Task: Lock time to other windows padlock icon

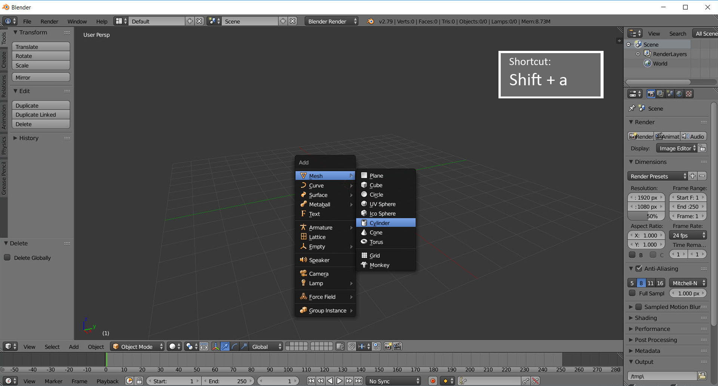Action: tap(139, 381)
